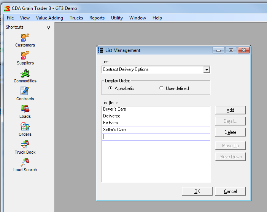Screen dimensions: 267x212
Task: Open the Orders shortcut icon
Action: 25,127
